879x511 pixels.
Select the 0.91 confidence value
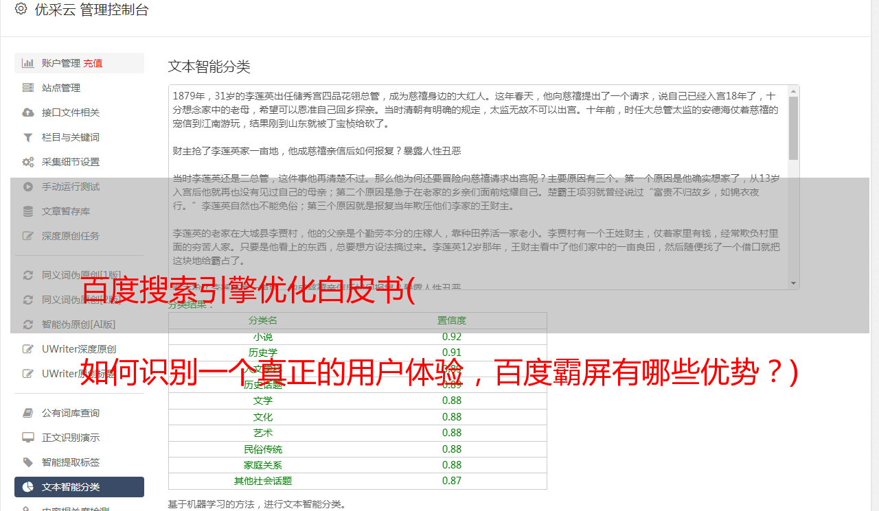click(452, 353)
